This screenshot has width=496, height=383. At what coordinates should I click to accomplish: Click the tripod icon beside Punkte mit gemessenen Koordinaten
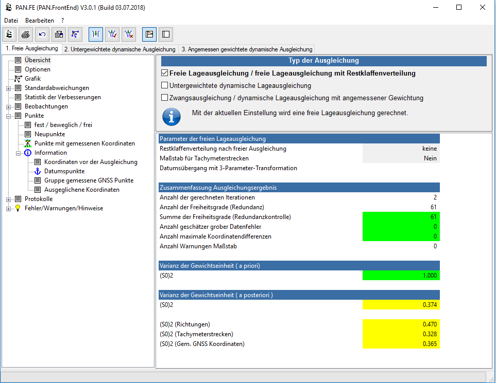[28, 143]
